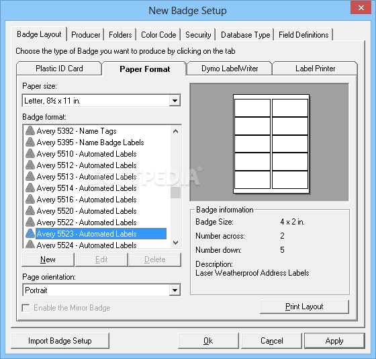Click the icon next to Avery 5516
Image resolution: width=376 pixels, height=359 pixels.
tap(30, 199)
